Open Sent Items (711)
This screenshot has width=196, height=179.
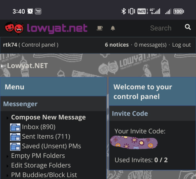[46, 137]
